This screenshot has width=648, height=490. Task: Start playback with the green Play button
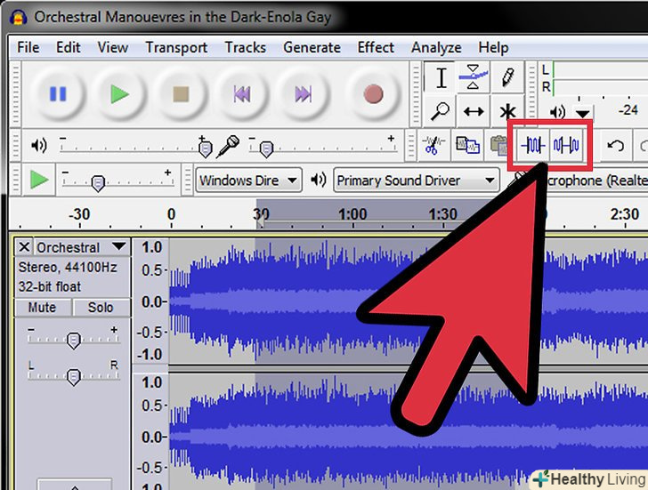pos(119,93)
